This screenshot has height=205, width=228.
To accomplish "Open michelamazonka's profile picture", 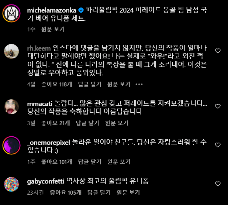I will click(11, 13).
